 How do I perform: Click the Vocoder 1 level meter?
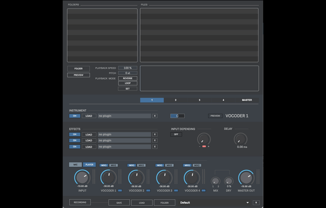tap(120, 176)
